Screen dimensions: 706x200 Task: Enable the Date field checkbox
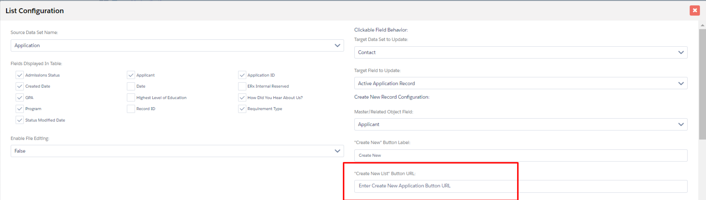pyautogui.click(x=131, y=86)
